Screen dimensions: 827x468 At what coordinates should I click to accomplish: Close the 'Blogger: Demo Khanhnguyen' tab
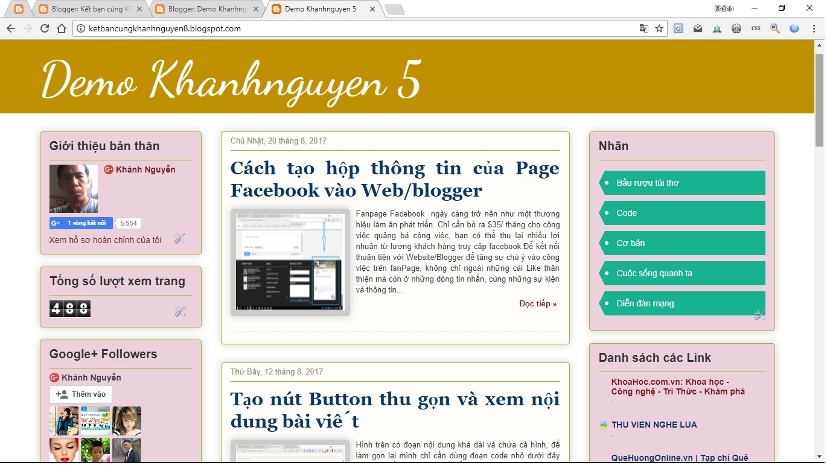(x=257, y=9)
